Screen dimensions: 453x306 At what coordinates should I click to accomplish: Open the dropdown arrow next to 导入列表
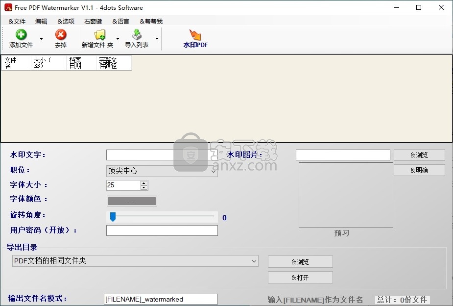[157, 39]
